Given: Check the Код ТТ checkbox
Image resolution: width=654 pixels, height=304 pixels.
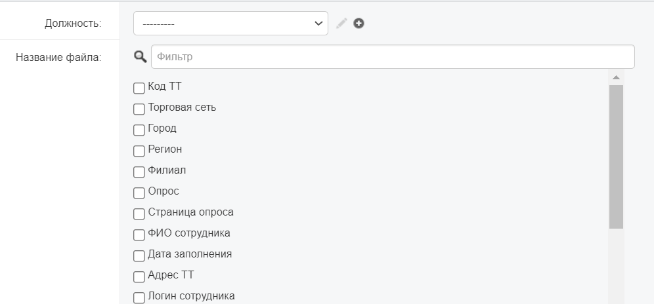Looking at the screenshot, I should click(x=139, y=88).
